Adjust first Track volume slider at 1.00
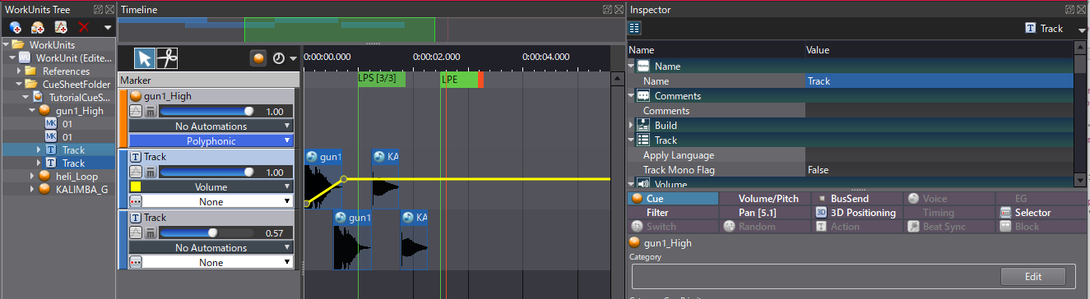 click(x=206, y=172)
